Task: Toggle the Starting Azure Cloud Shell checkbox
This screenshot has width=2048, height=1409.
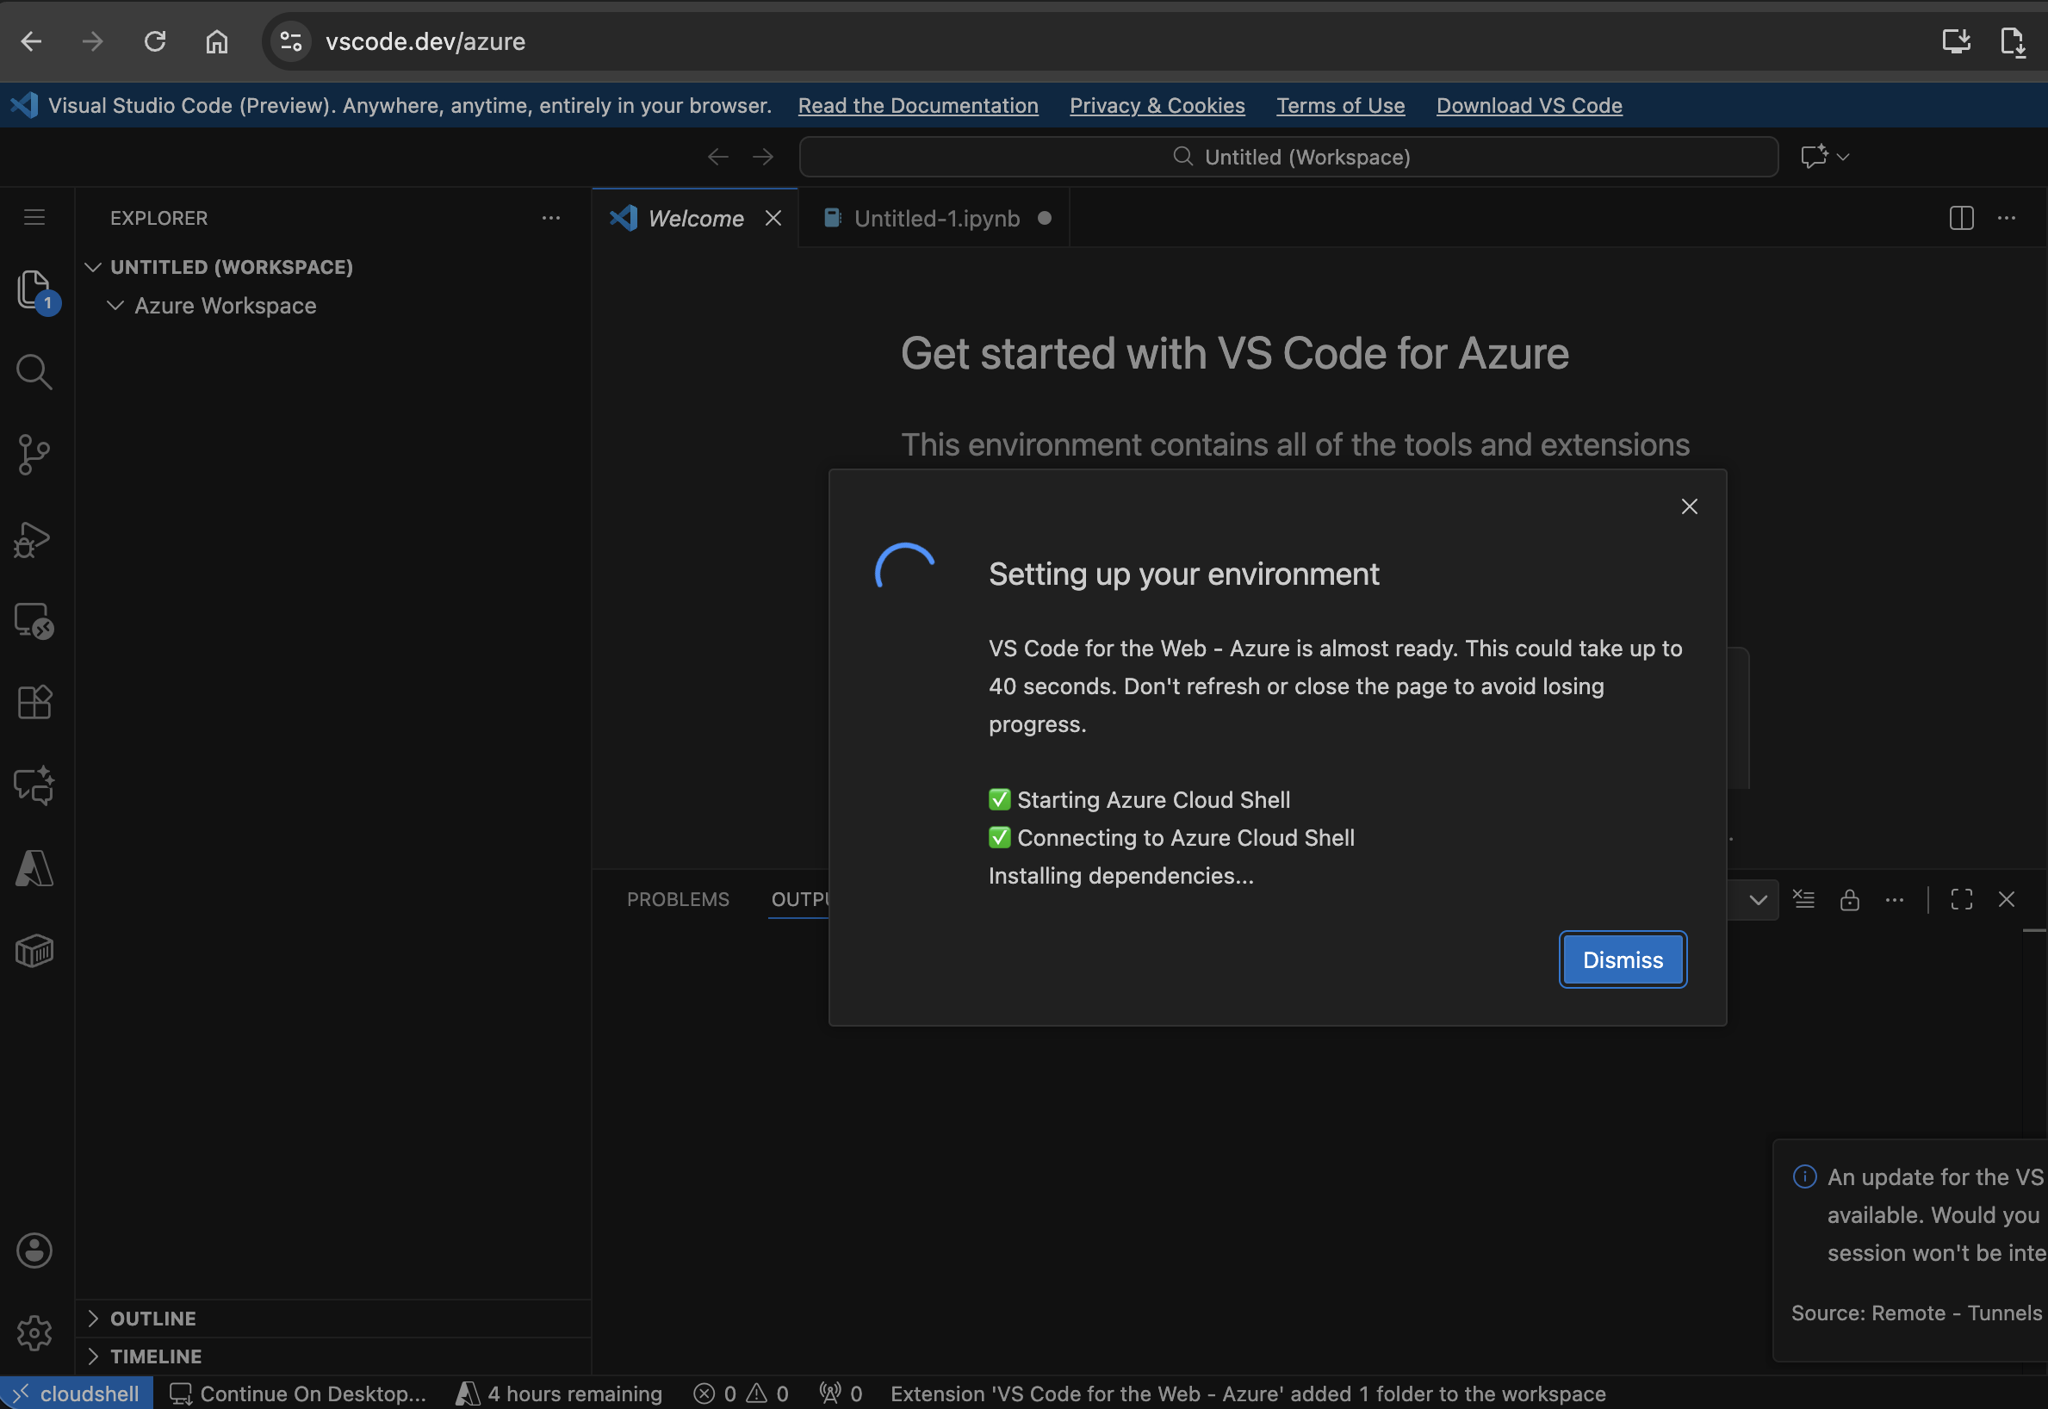Action: point(1000,799)
